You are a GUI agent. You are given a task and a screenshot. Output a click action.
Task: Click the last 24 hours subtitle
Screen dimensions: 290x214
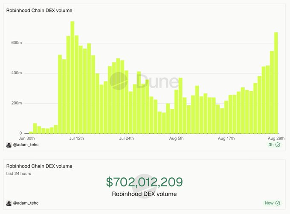pos(19,174)
